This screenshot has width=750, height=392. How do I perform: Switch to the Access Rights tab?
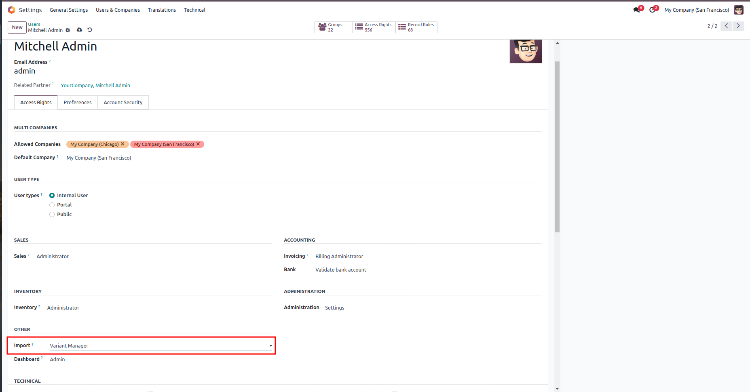[36, 102]
